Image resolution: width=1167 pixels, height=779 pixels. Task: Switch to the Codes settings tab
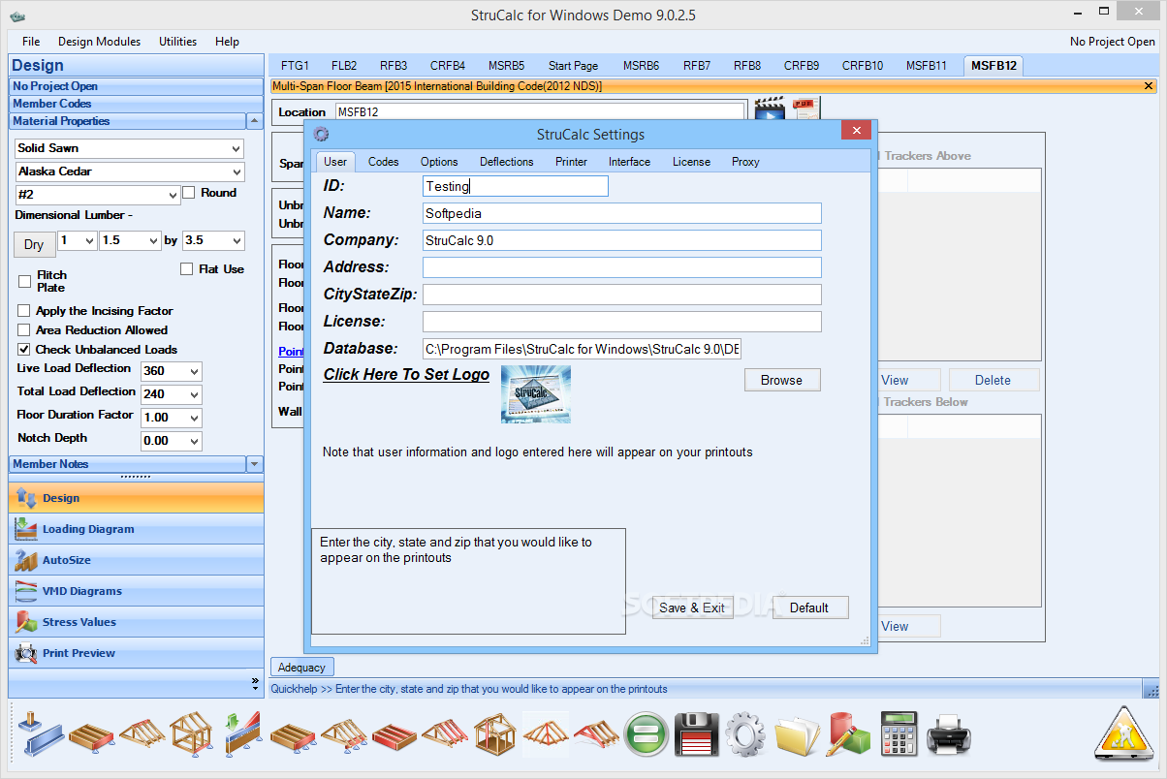pyautogui.click(x=383, y=162)
